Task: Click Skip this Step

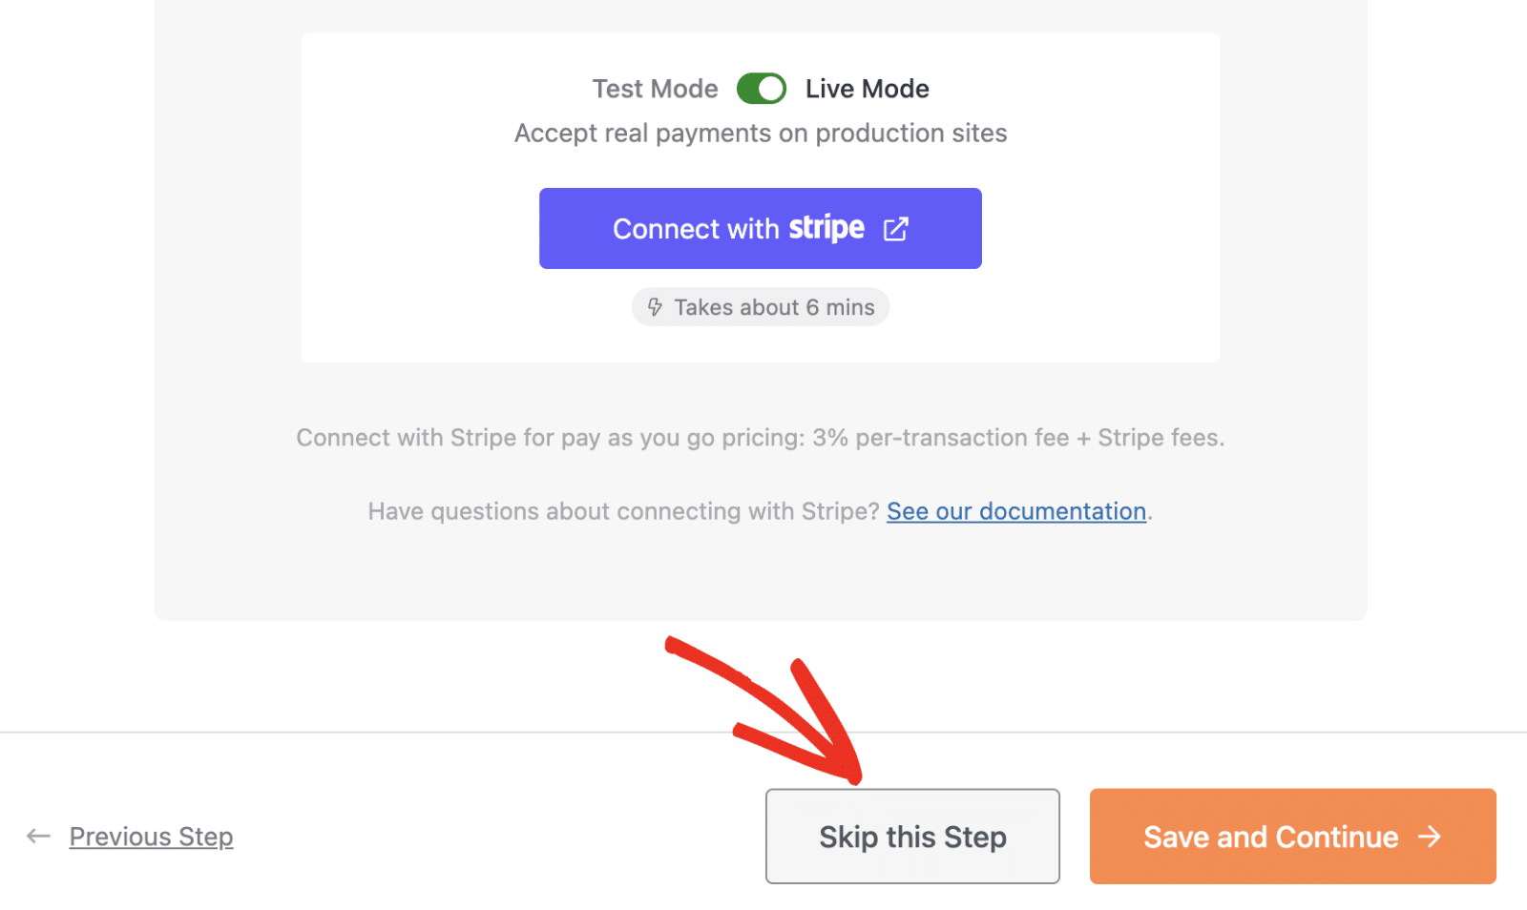Action: pos(911,837)
